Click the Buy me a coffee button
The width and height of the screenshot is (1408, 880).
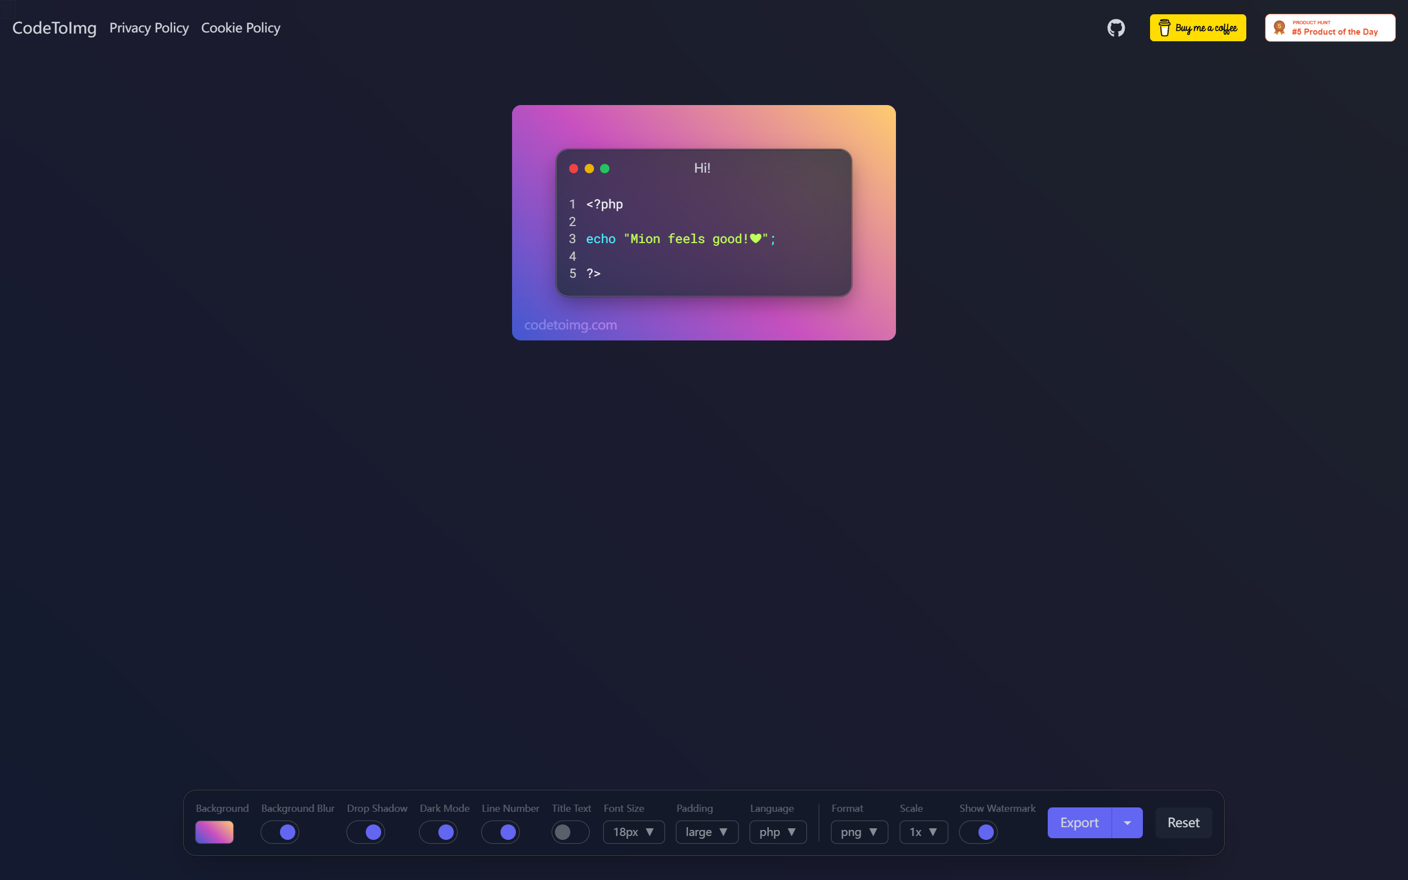click(1197, 28)
